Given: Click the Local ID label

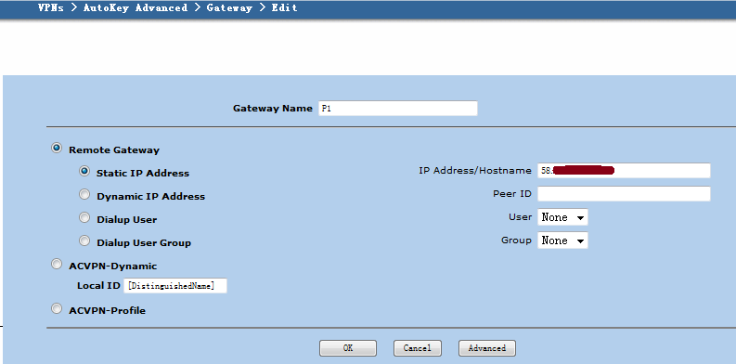Looking at the screenshot, I should [98, 286].
